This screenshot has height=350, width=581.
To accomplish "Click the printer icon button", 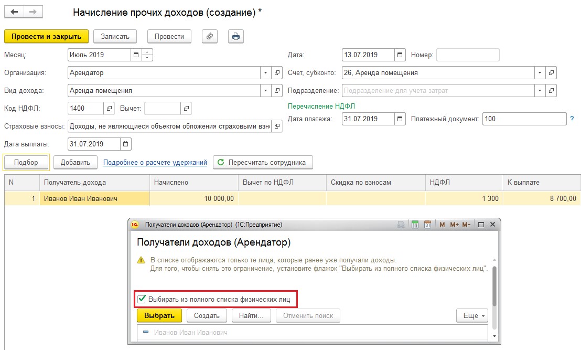I will (236, 36).
